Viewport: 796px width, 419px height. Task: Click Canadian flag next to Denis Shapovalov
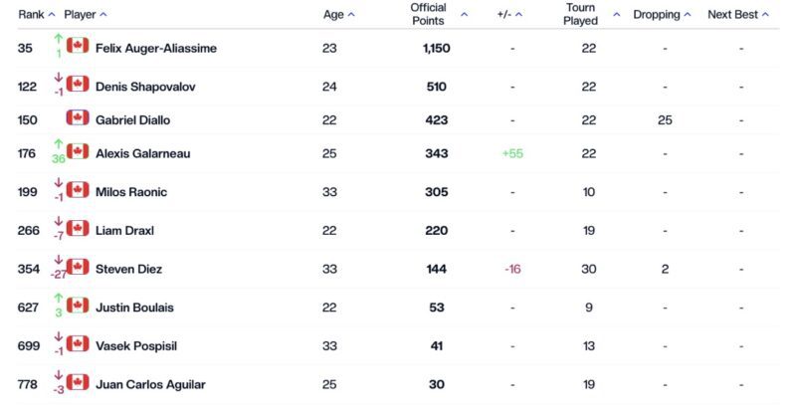[78, 85]
